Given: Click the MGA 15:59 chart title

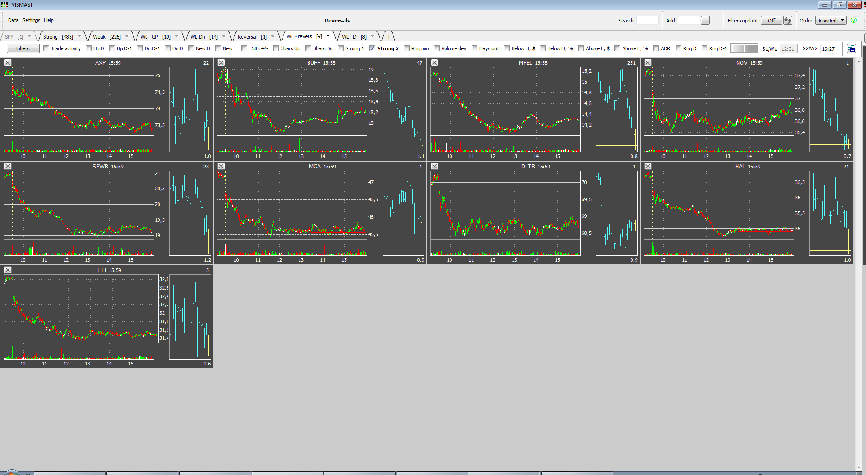Looking at the screenshot, I should coord(322,167).
